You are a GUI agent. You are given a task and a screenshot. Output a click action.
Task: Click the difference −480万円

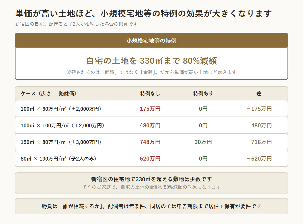coord(259,126)
